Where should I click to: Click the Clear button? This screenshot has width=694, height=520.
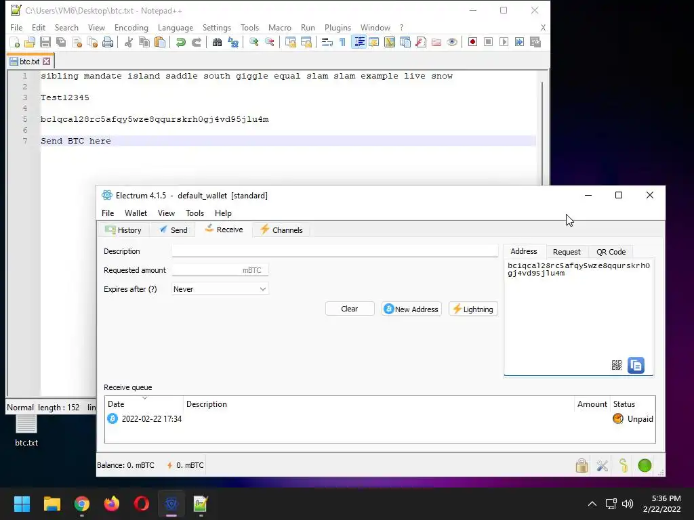(x=350, y=309)
